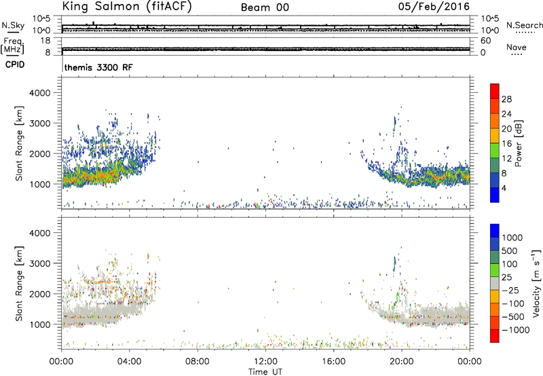
Task: Click the "2000" tick of the velocity panel
Action: (39, 294)
